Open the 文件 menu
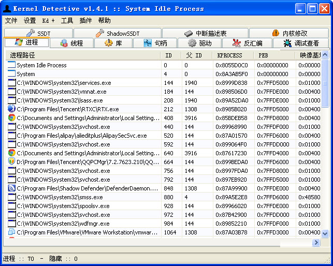The image size is (333, 266). pyautogui.click(x=11, y=21)
